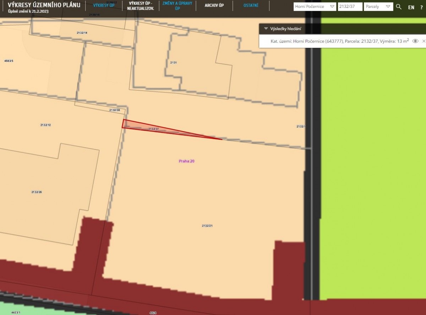Click parcel label 4424 on map
Viewport: 426px width, 315px height.
[153, 313]
